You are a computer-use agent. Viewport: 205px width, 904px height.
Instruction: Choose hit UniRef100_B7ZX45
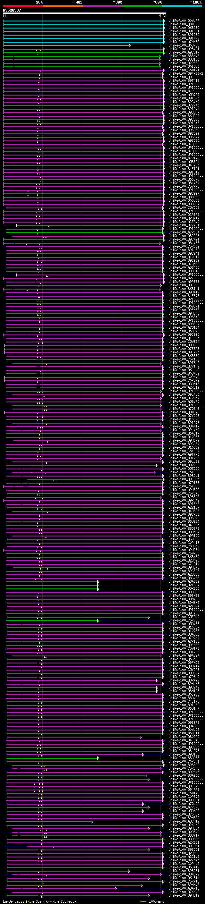(184, 105)
